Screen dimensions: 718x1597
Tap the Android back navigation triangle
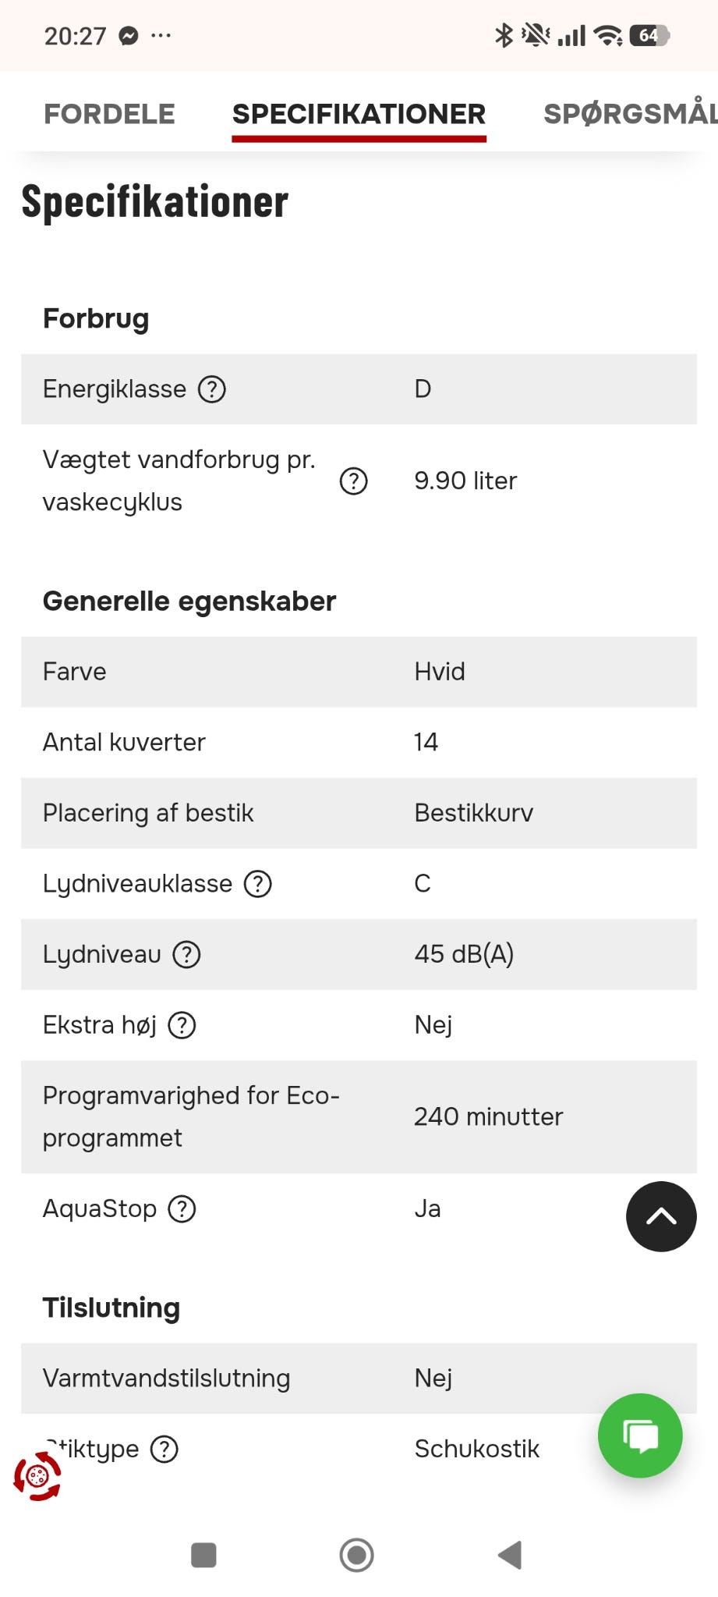(x=510, y=1555)
